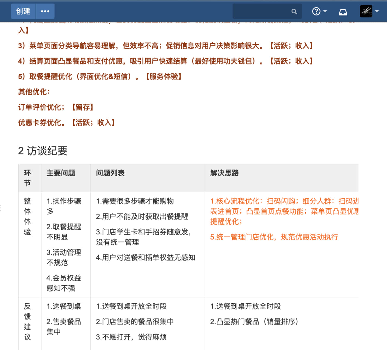Click '5.统一管理门店优化' orange text
The image size is (387, 350).
coord(274,237)
